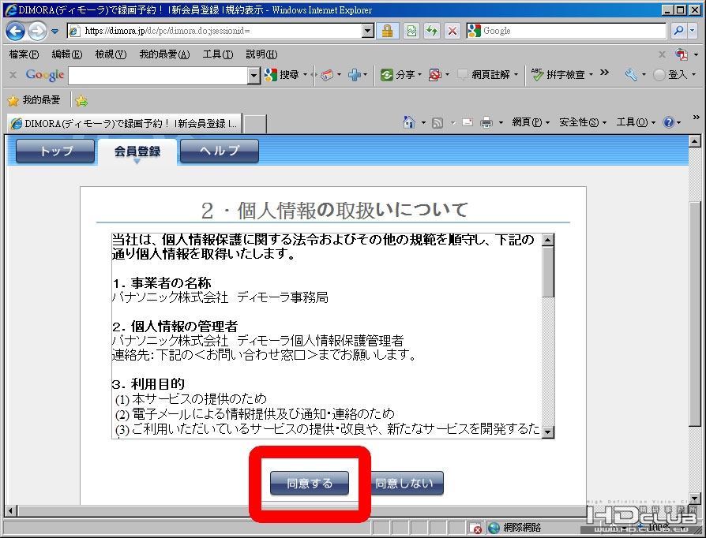Show more Google Toolbar buttons chevron
This screenshot has height=538, width=706.
click(x=604, y=73)
